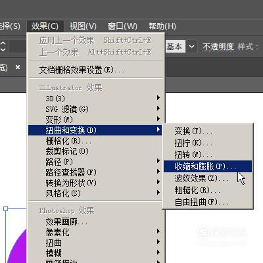Choose 裁剪标记(O) effect
The width and height of the screenshot is (263, 263).
click(x=96, y=151)
